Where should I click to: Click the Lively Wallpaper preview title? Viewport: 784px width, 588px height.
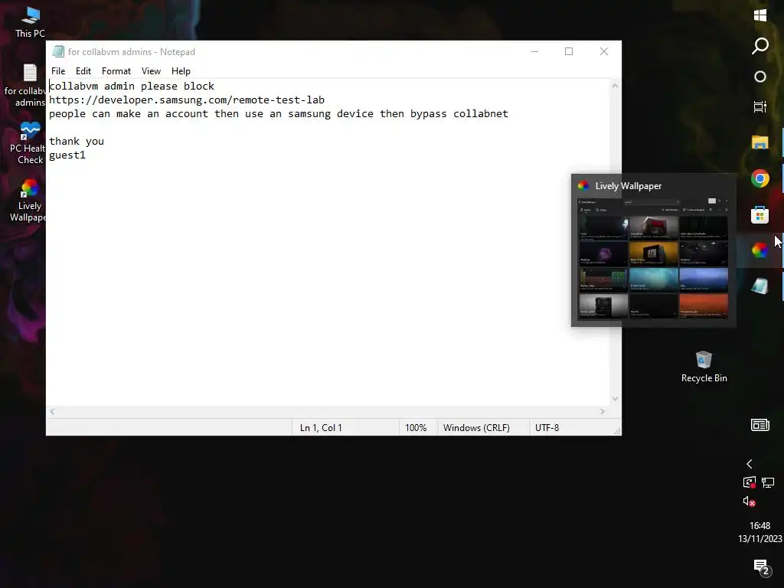coord(628,186)
